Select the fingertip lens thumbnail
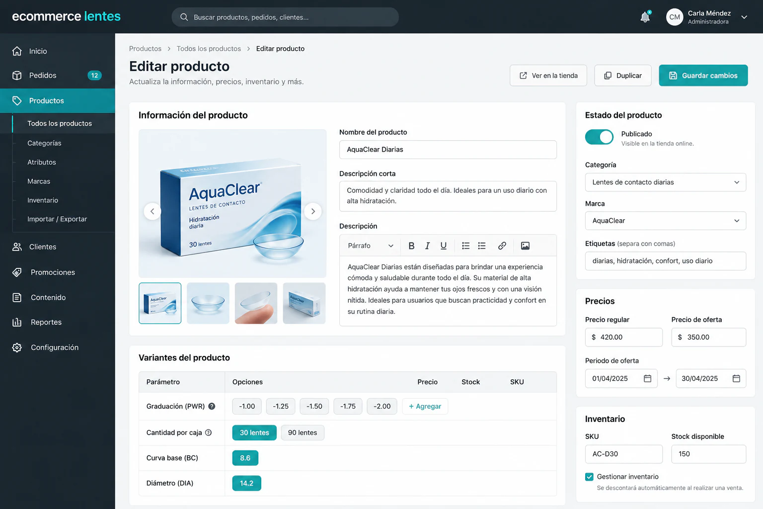The image size is (763, 509). click(x=256, y=303)
